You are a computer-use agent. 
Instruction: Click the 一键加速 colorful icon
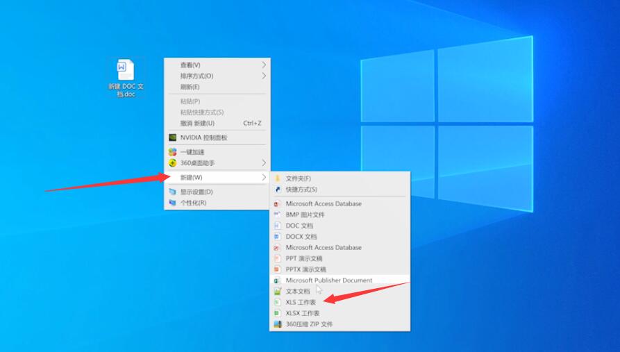172,152
